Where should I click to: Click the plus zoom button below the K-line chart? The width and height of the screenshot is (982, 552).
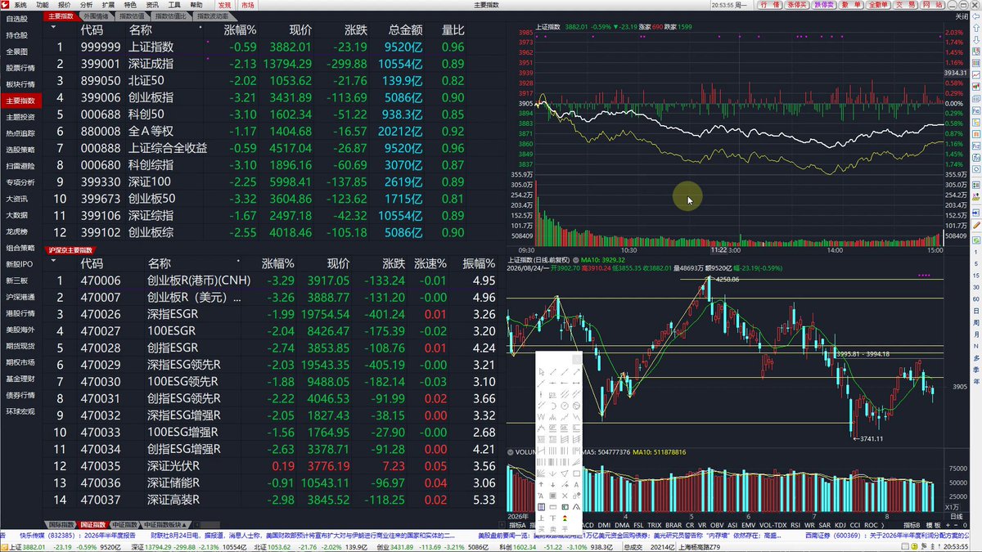(x=948, y=525)
